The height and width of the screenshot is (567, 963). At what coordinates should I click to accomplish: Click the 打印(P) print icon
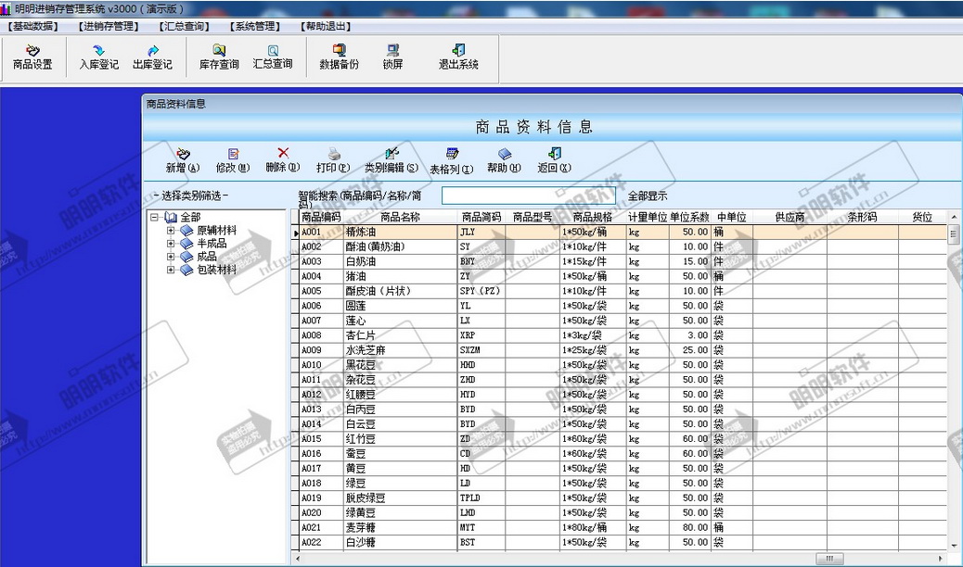pos(333,160)
